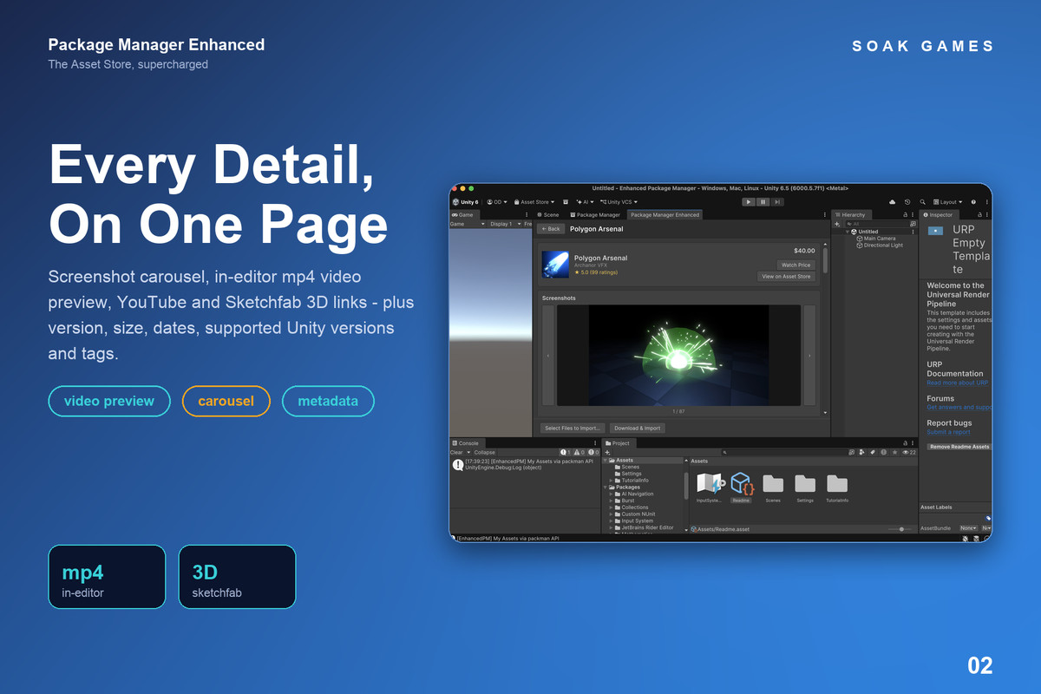Switch to the Console tab
The height and width of the screenshot is (694, 1041).
point(468,443)
